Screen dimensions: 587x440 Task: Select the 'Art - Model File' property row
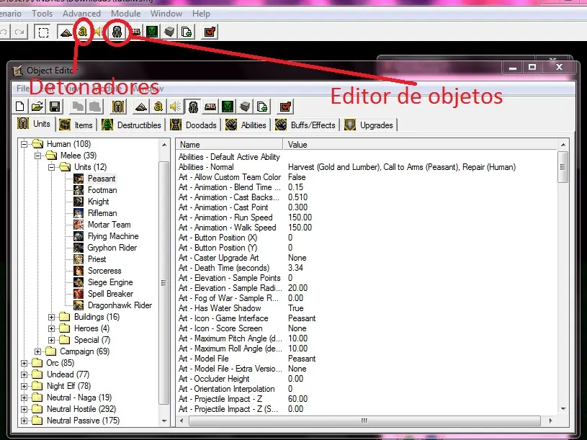tap(367, 359)
